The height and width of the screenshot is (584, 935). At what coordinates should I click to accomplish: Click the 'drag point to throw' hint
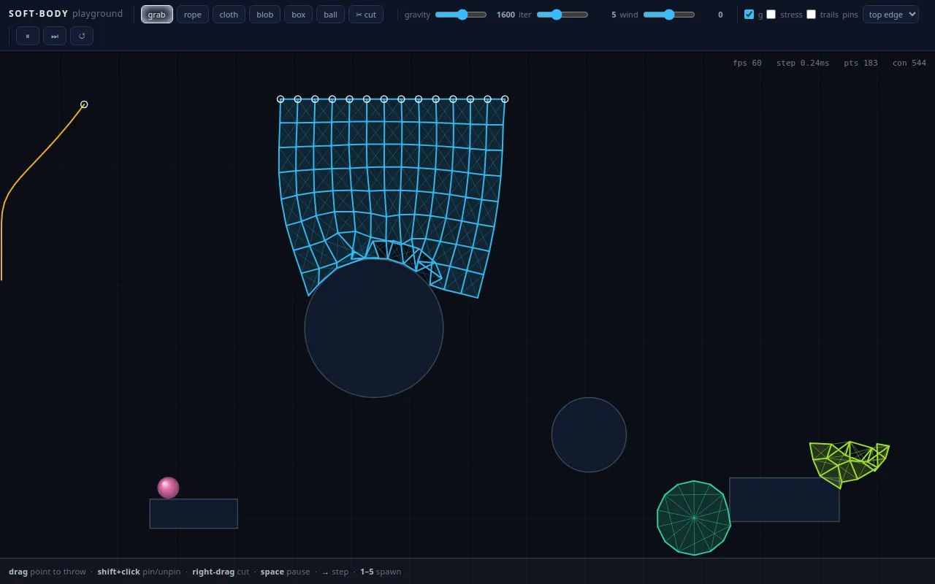point(47,572)
